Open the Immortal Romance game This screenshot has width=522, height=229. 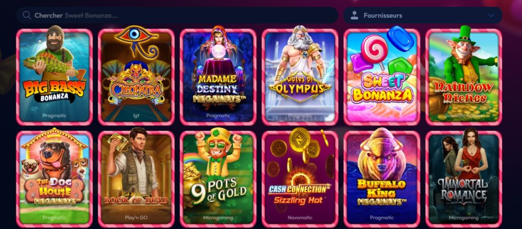coord(464,179)
